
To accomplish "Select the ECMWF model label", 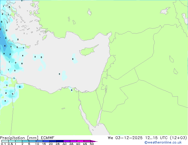I will 48,138.
